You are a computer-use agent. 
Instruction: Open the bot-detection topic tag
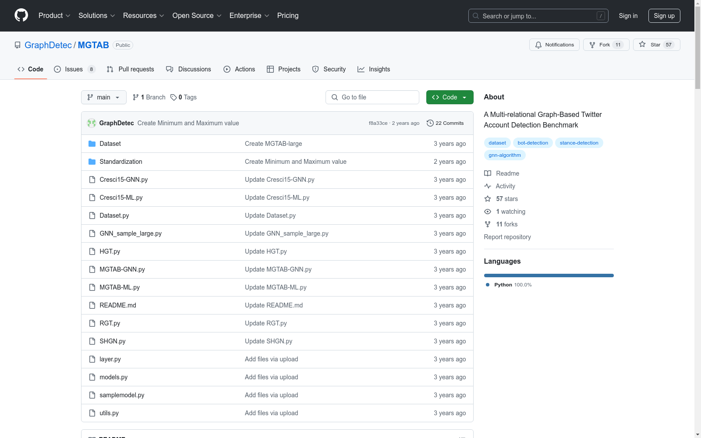tap(533, 143)
